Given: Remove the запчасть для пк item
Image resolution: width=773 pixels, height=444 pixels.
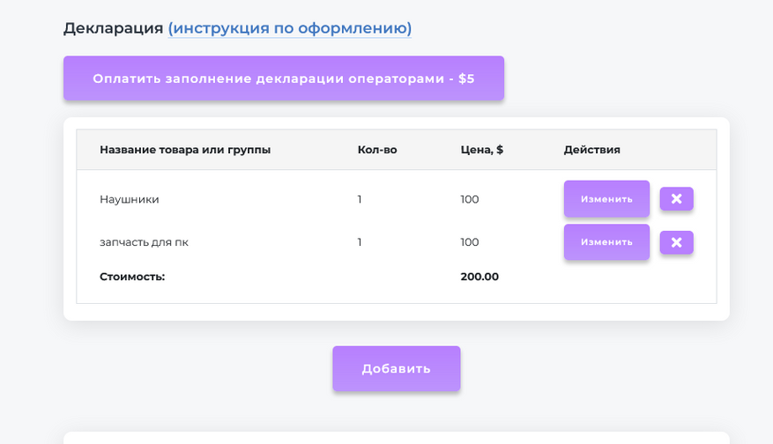Looking at the screenshot, I should pos(676,242).
